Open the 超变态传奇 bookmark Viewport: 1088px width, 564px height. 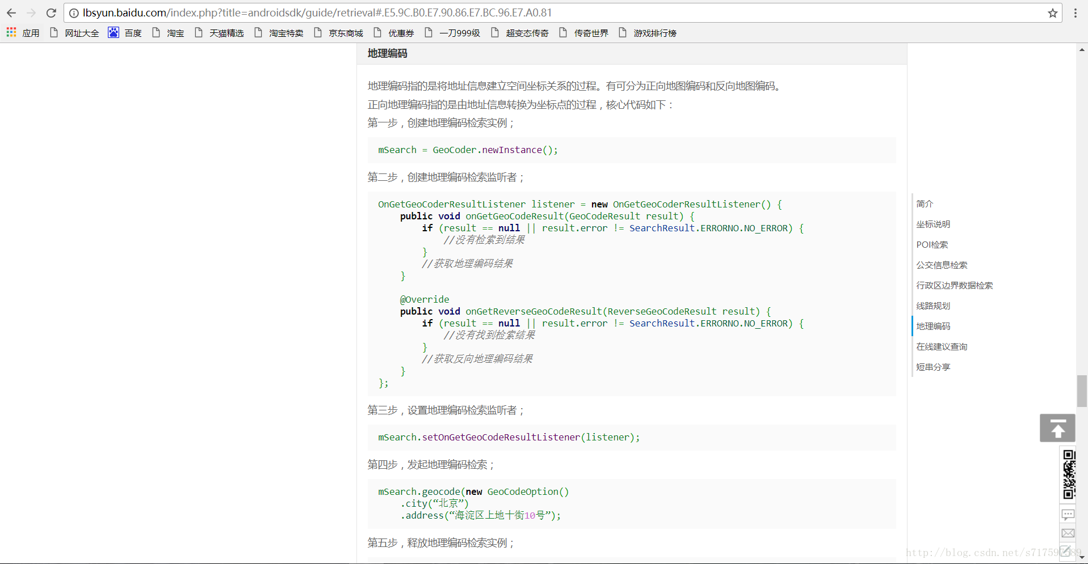click(x=520, y=33)
